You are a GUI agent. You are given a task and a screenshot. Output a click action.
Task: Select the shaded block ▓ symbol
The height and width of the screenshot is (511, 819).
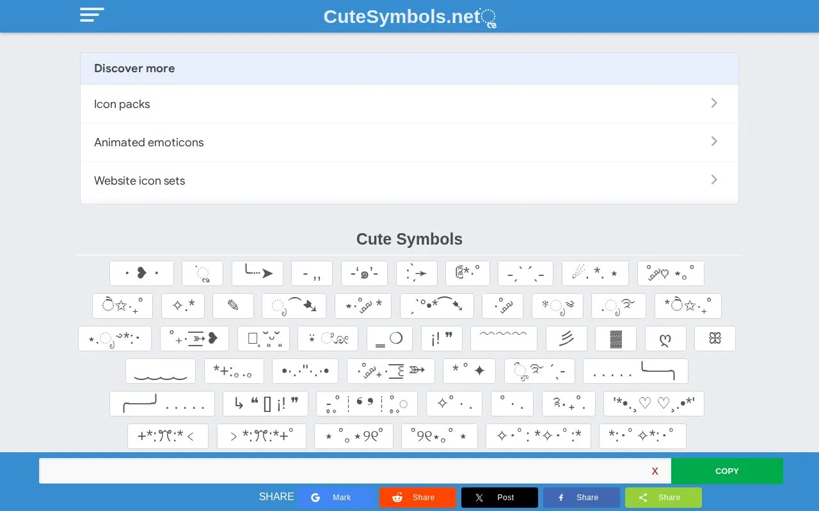coord(616,339)
